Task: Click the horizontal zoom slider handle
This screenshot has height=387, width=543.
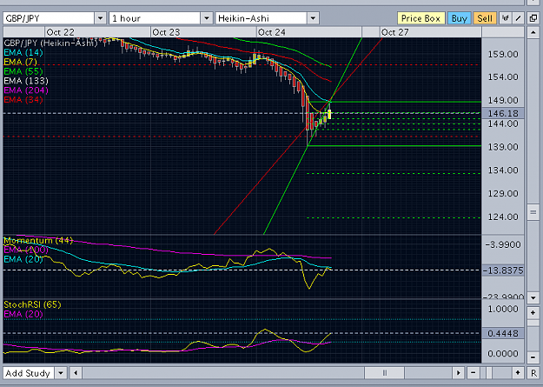Action: [x=488, y=373]
